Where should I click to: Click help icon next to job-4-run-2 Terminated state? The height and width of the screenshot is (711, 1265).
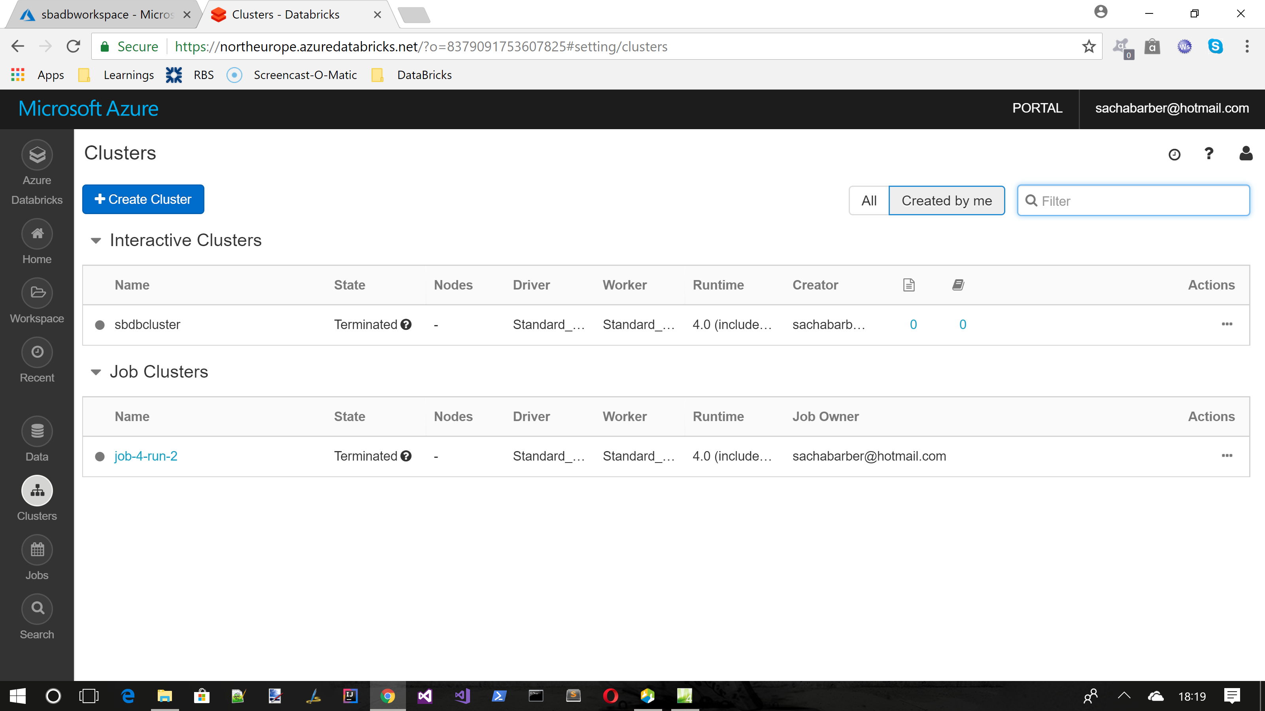point(406,456)
